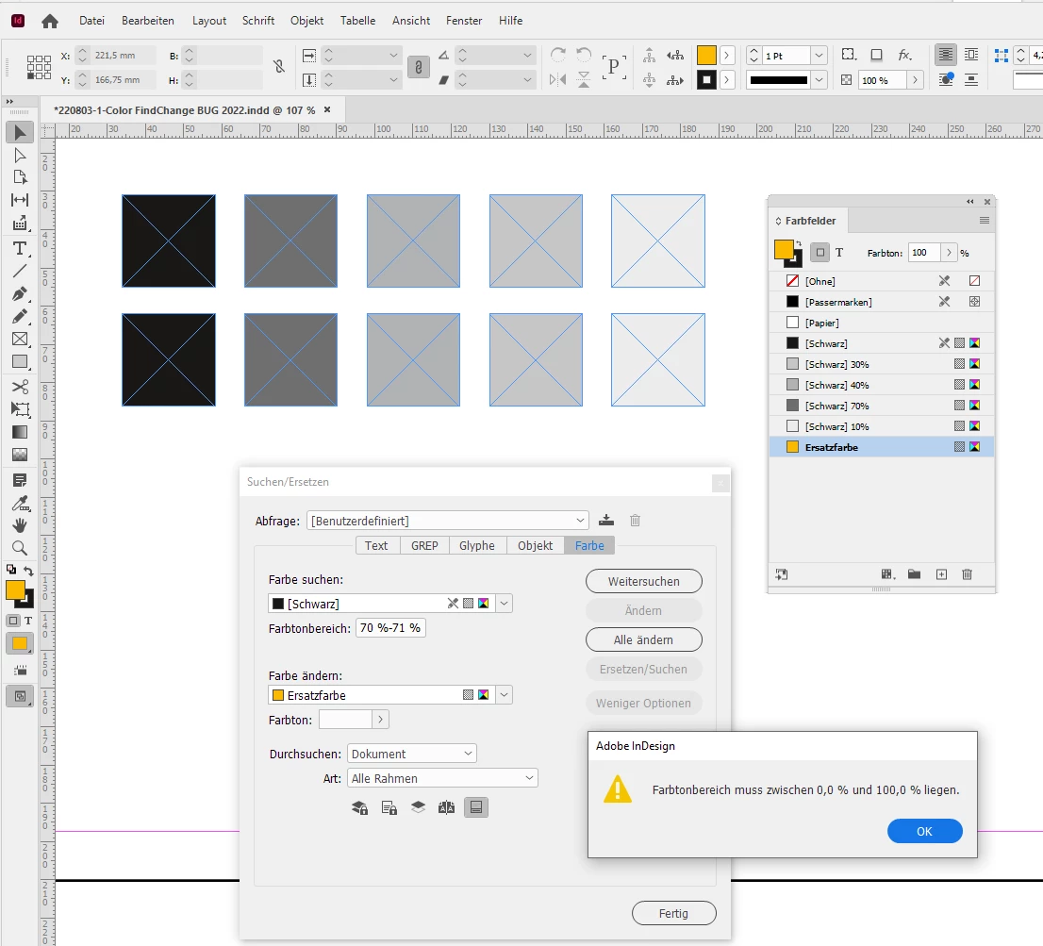
Task: Select the Type tool
Action: coord(20,248)
